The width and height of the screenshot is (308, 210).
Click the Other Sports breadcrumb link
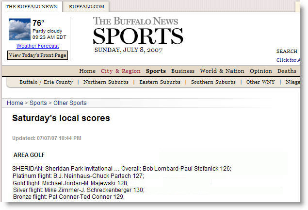(x=70, y=103)
